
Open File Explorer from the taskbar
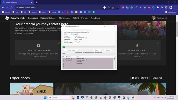[x=73, y=97]
